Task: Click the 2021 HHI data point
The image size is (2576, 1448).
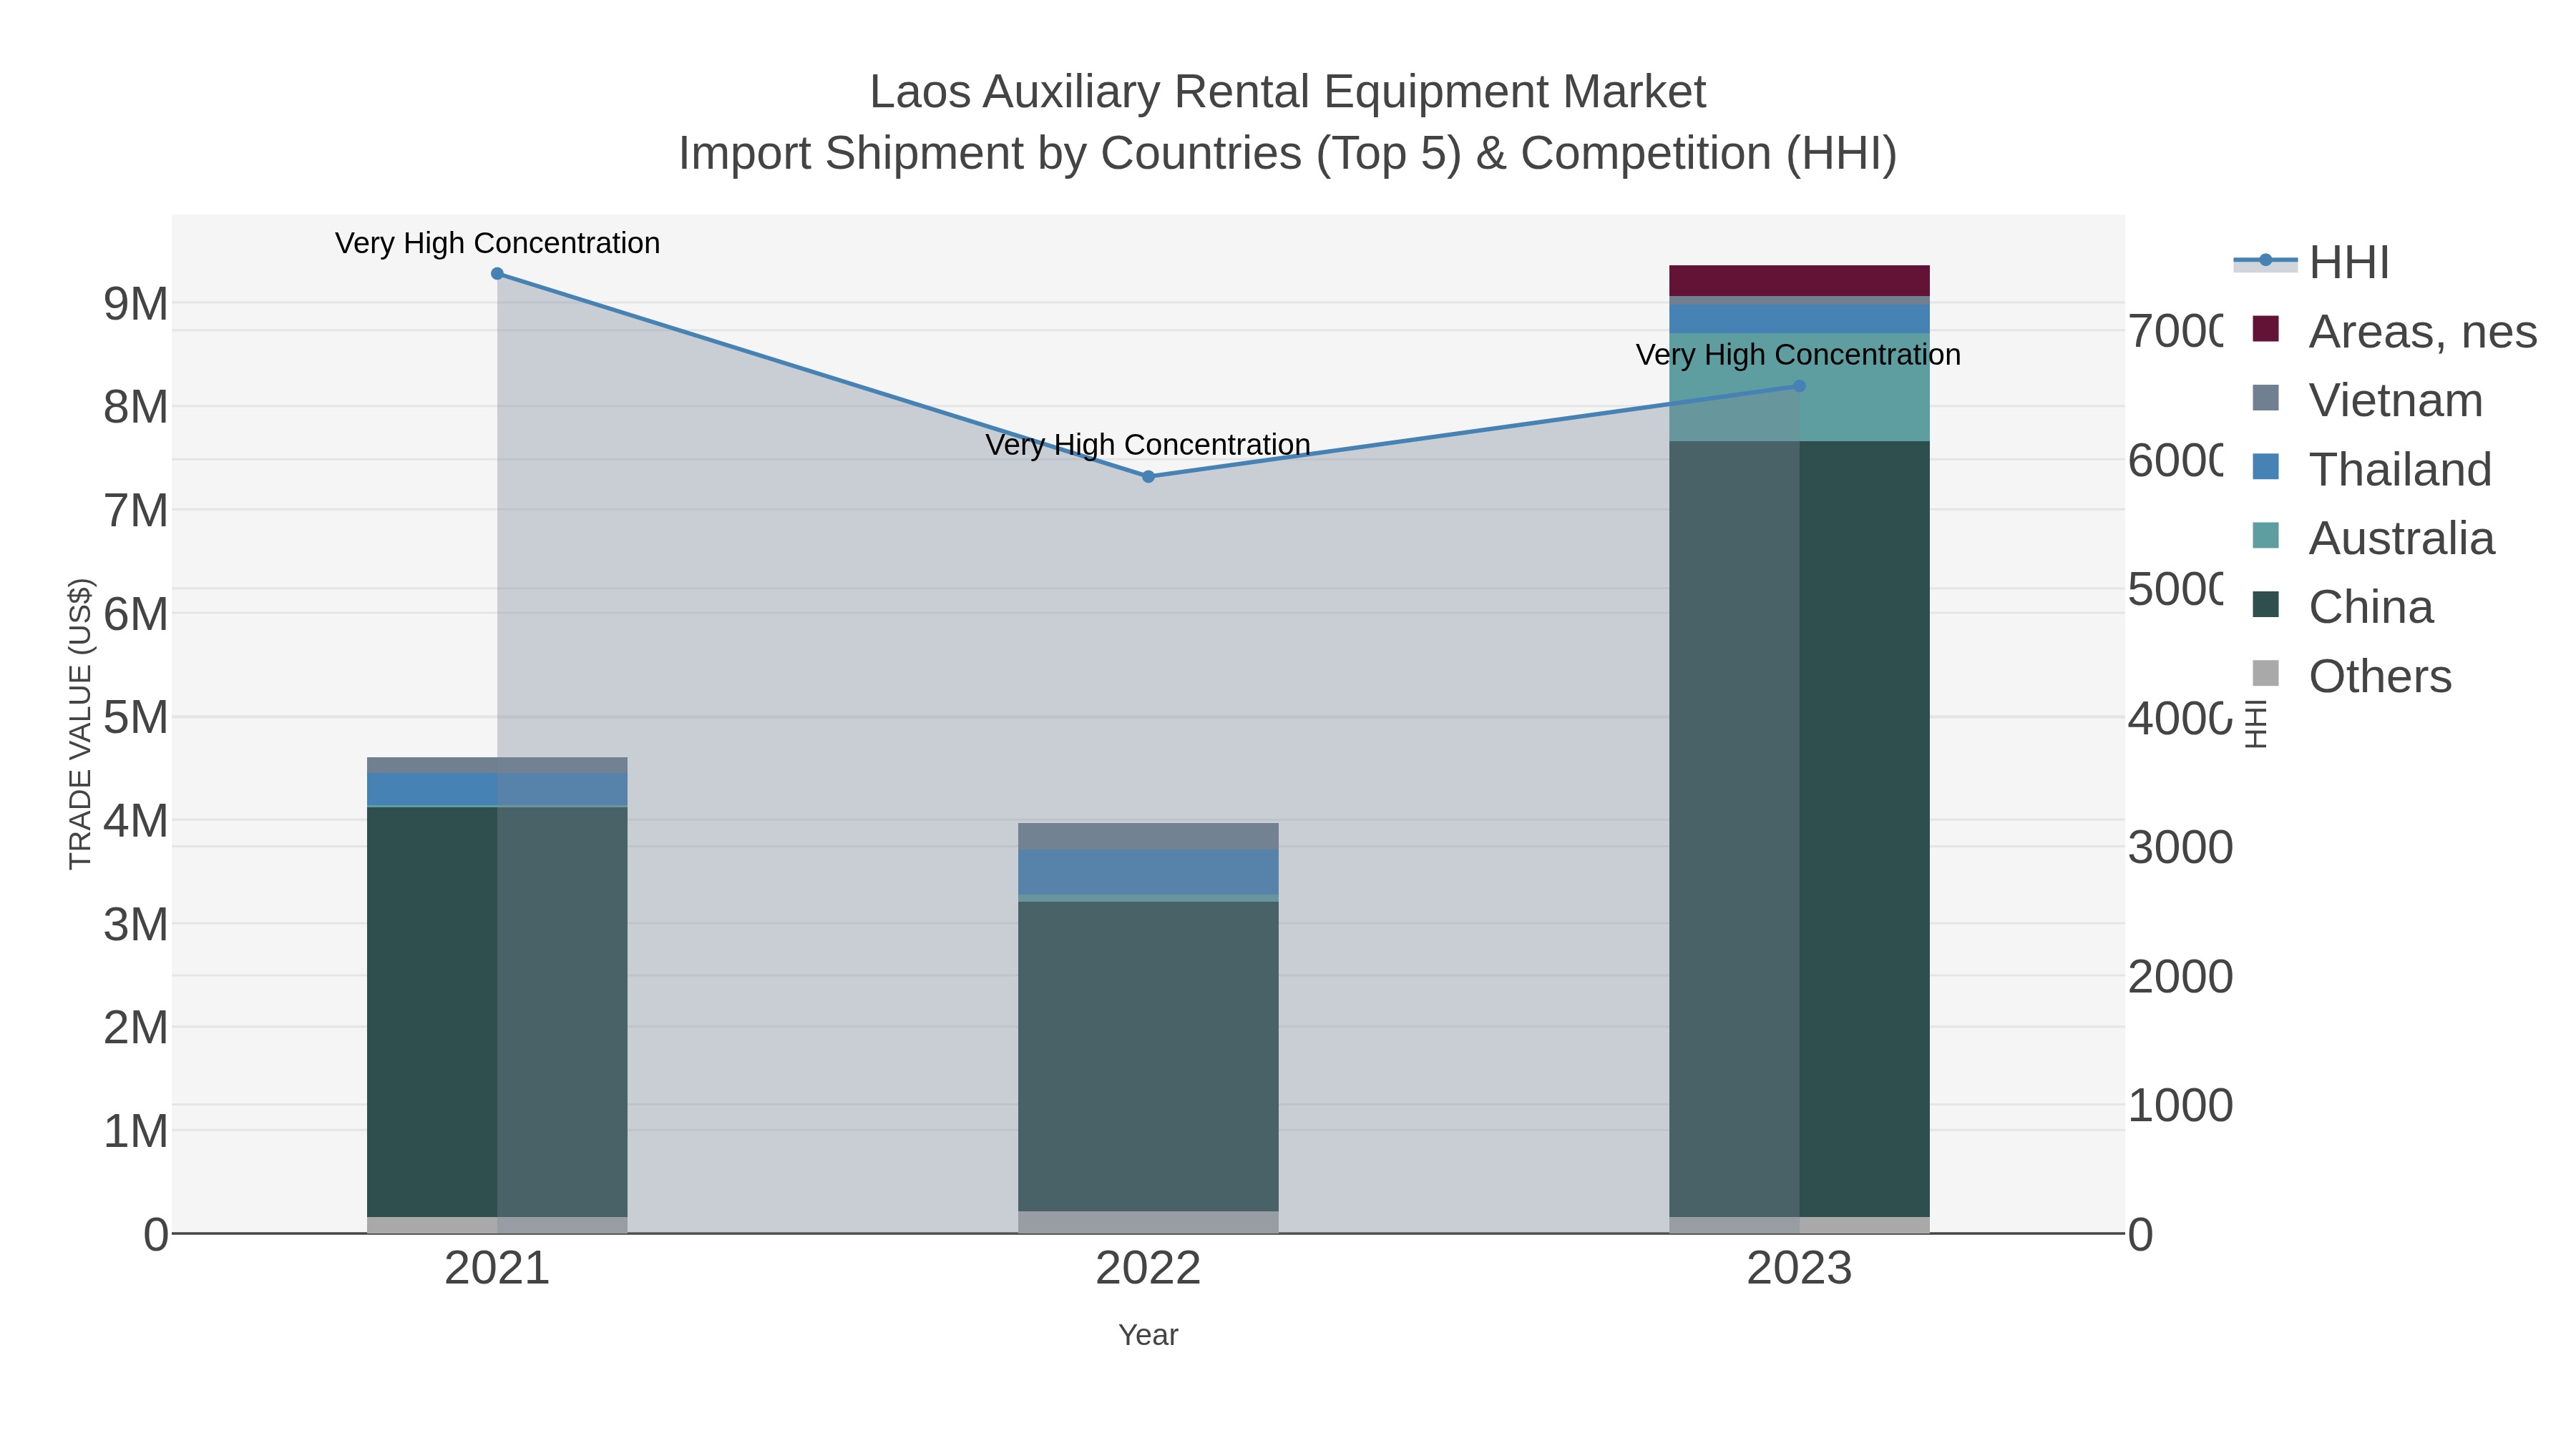Action: click(497, 274)
